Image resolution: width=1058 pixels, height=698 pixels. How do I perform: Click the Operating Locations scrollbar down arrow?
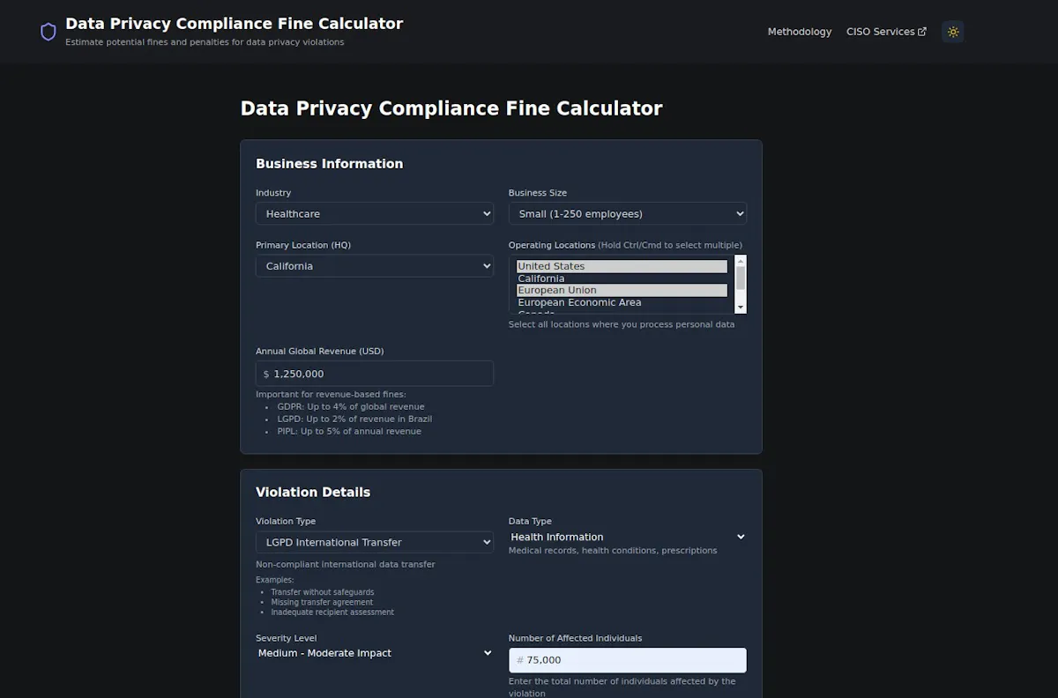pyautogui.click(x=741, y=308)
